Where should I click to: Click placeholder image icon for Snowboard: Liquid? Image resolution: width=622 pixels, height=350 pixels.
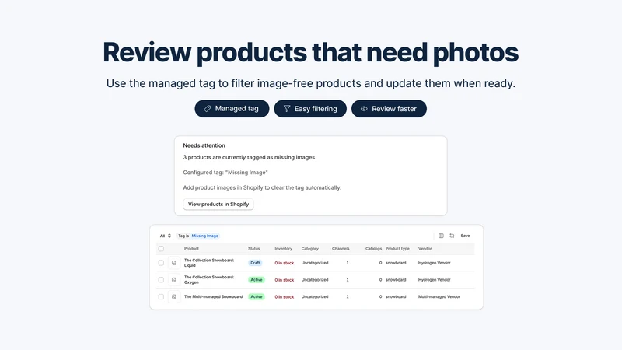pos(173,263)
